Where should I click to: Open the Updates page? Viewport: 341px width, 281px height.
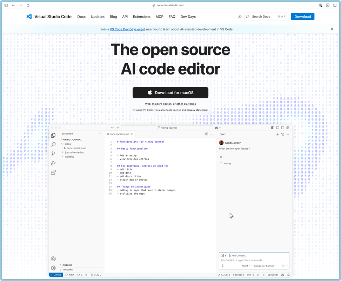98,17
